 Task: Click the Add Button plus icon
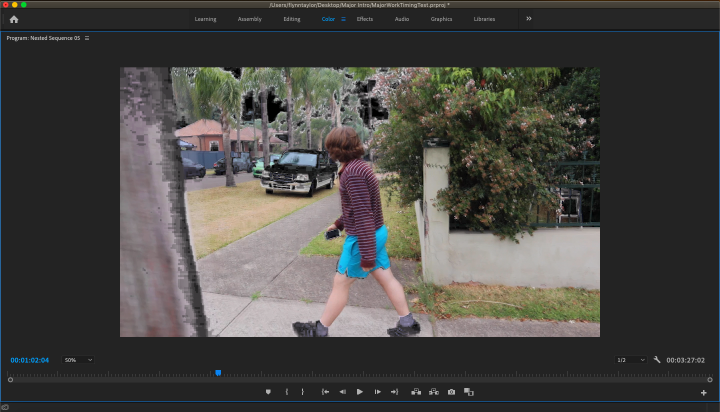(703, 393)
